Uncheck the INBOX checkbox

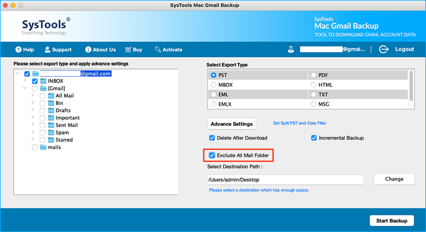pyautogui.click(x=35, y=81)
